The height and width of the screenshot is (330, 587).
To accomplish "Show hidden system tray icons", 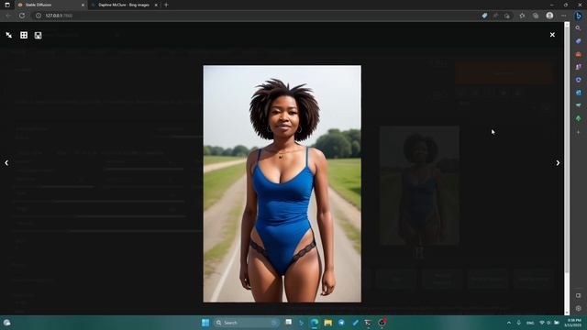I will pos(509,323).
